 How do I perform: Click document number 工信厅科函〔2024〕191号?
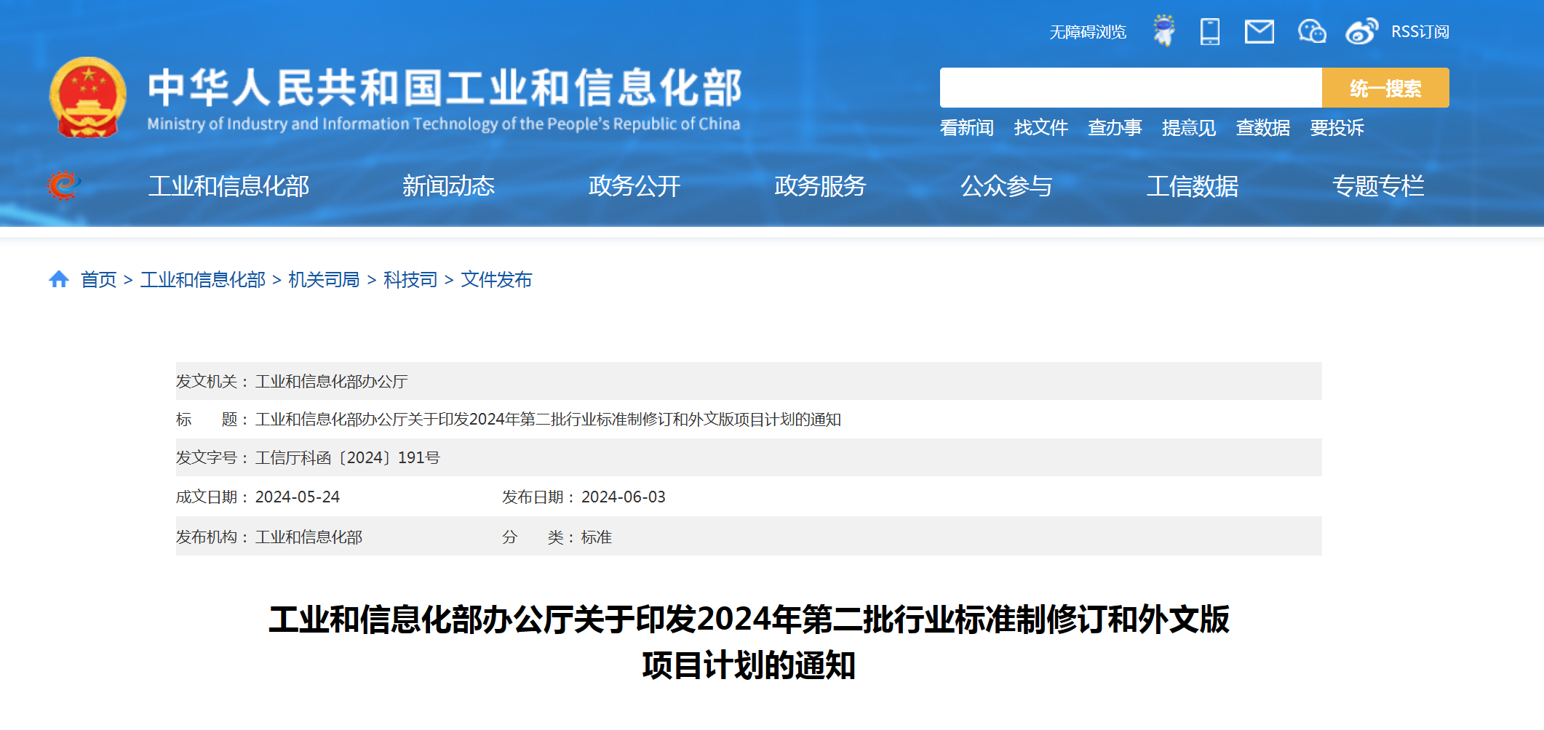click(x=347, y=458)
